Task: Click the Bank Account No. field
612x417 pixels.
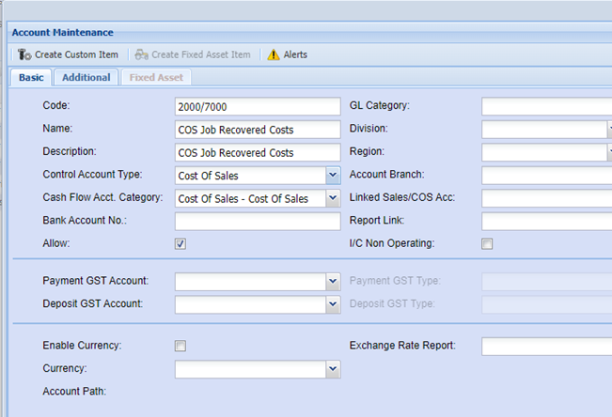Action: (257, 222)
